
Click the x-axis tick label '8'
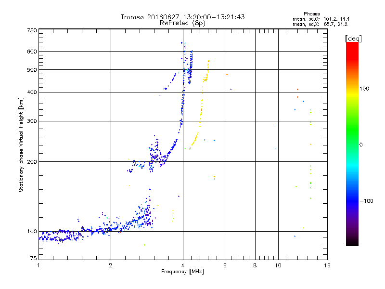[x=255, y=265]
